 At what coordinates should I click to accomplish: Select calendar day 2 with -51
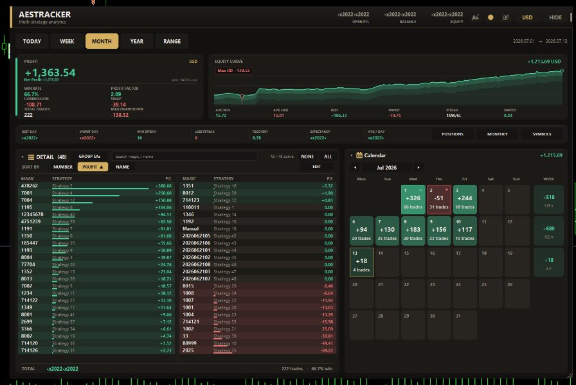[439, 199]
